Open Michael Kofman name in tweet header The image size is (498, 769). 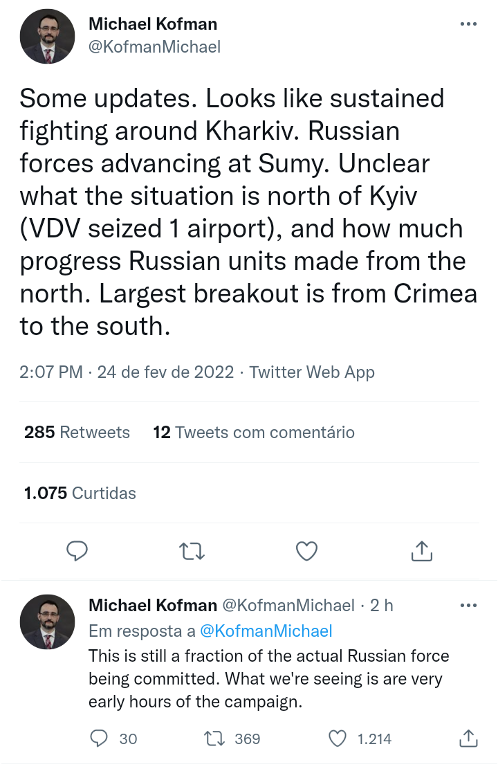click(x=153, y=24)
